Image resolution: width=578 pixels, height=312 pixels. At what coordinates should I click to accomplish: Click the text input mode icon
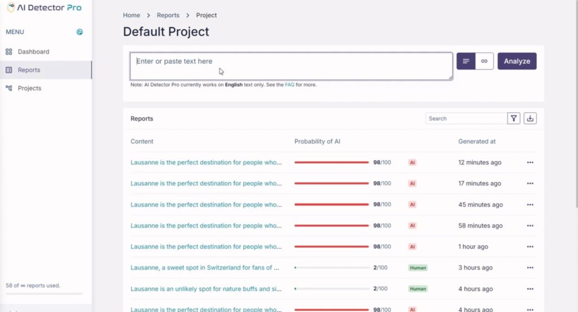[466, 61]
